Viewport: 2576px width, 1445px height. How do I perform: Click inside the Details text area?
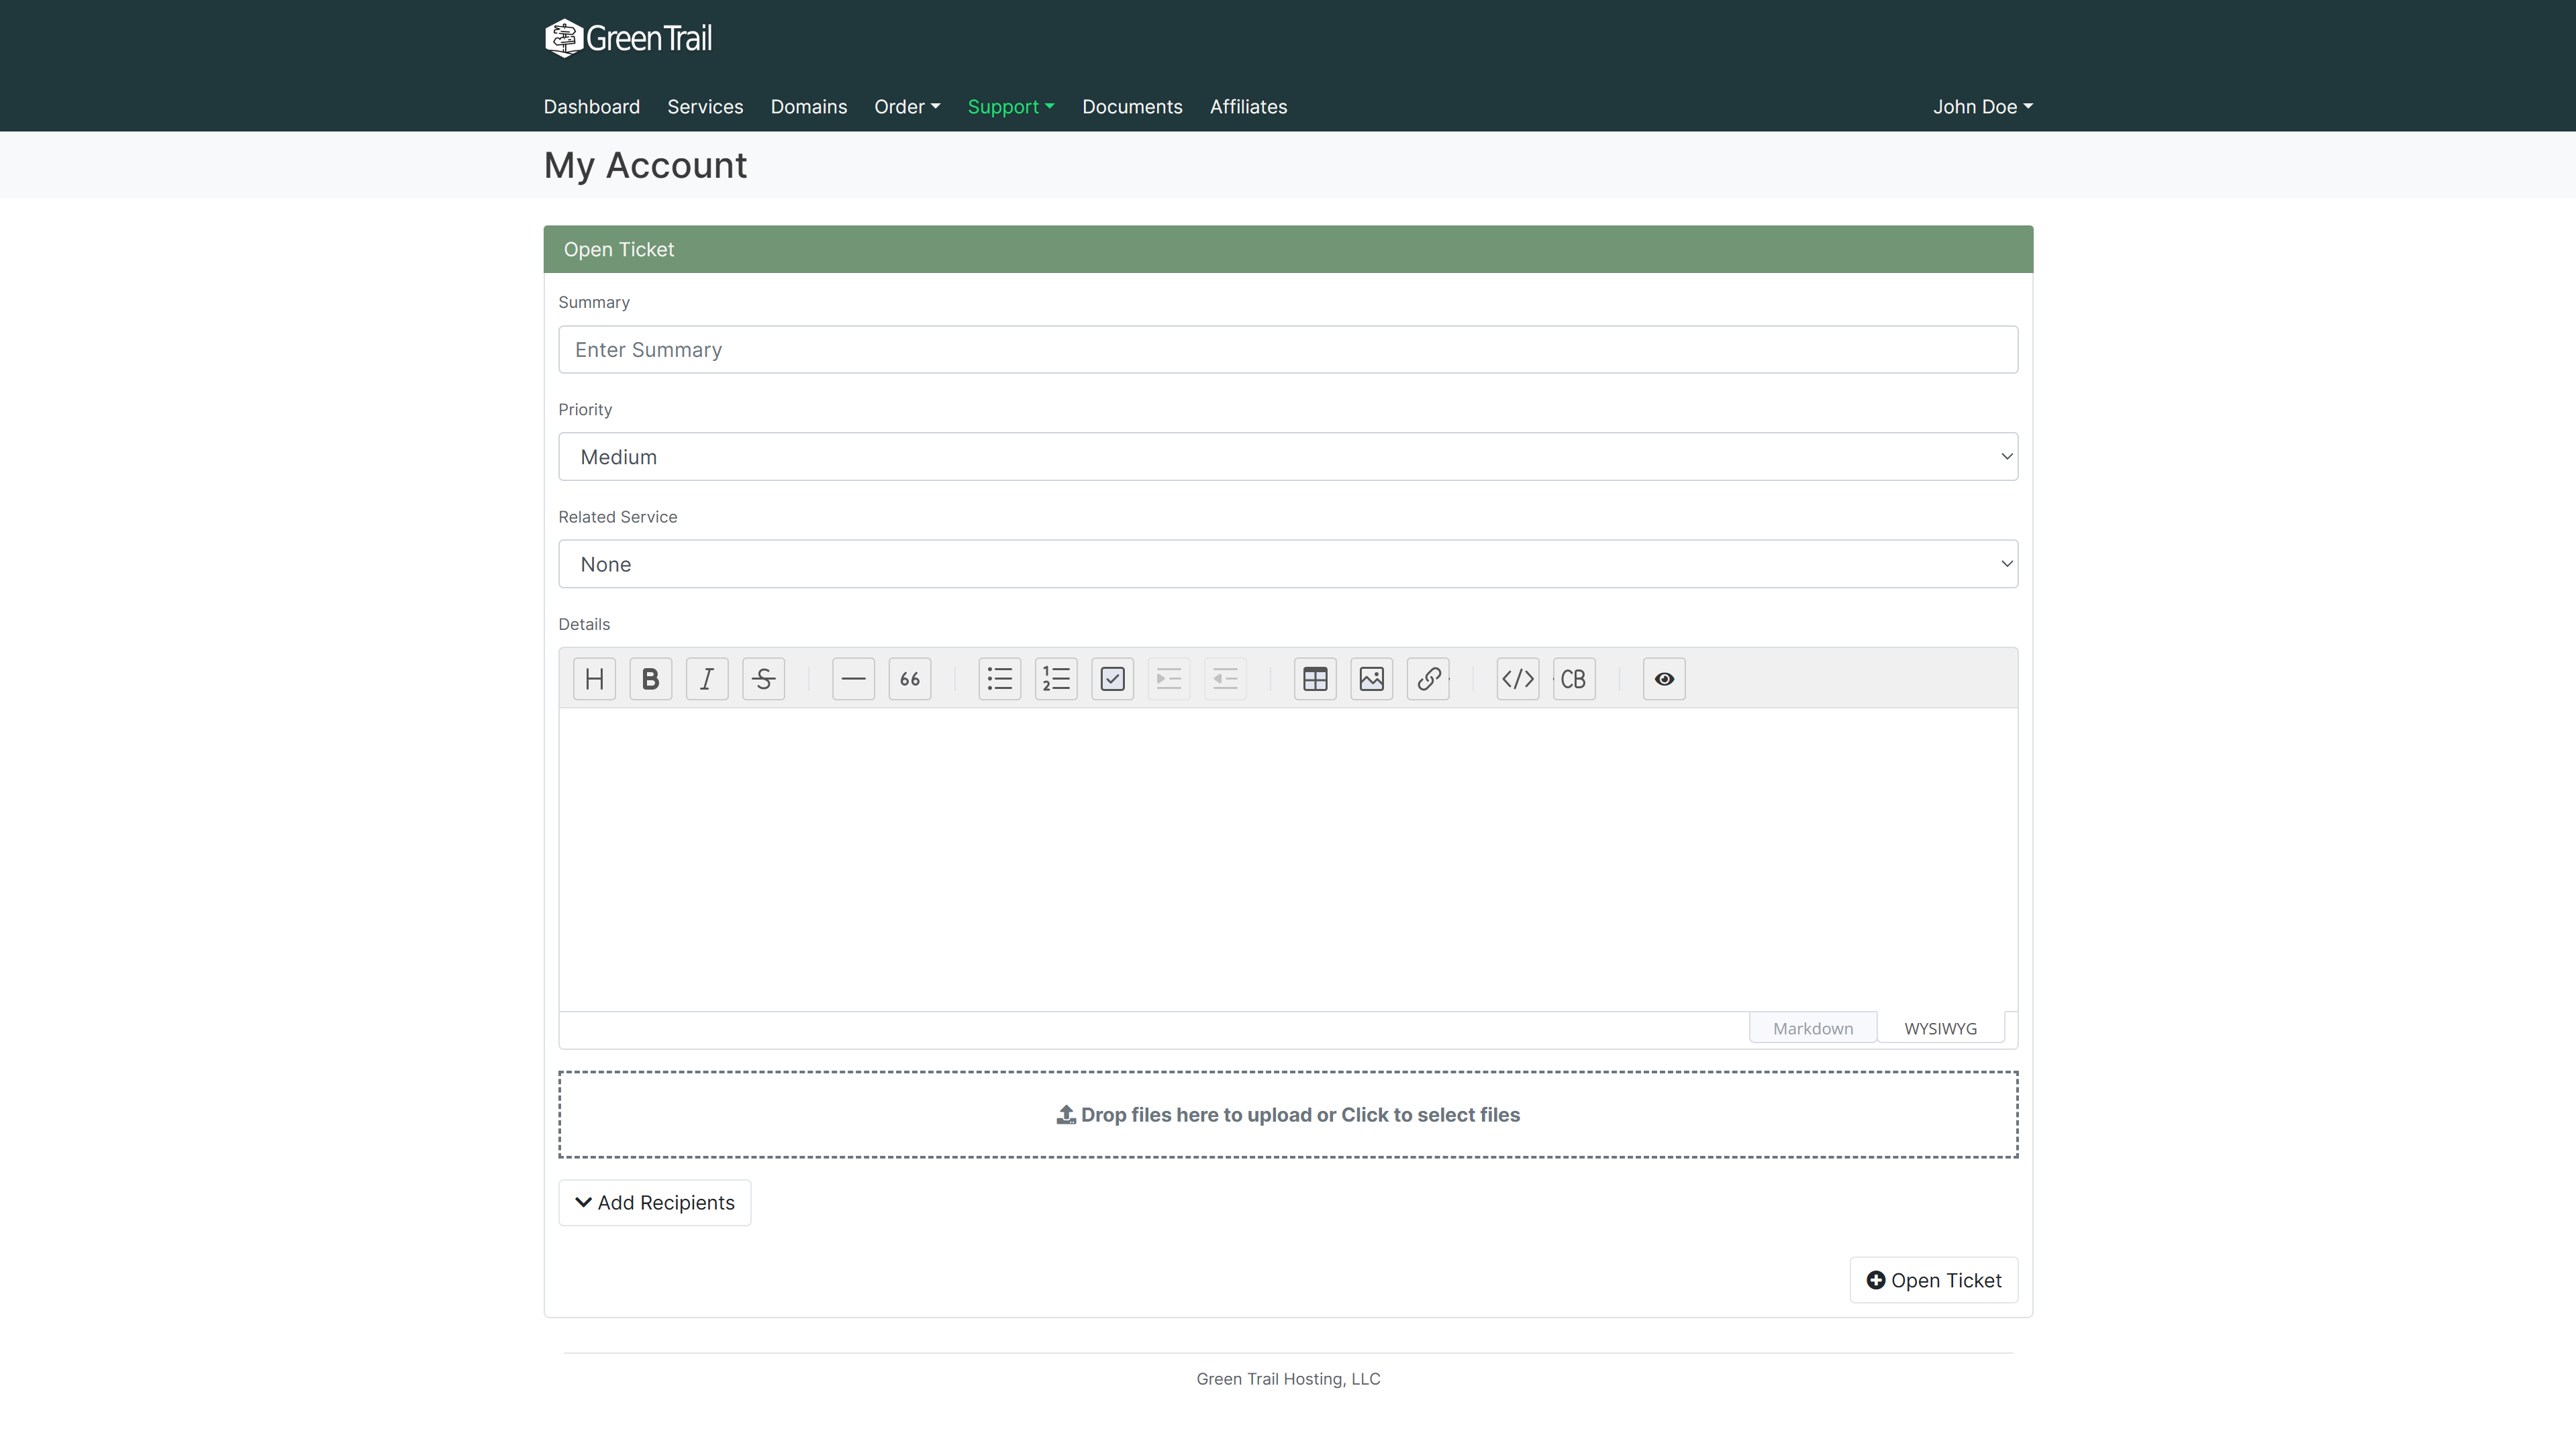1288,861
